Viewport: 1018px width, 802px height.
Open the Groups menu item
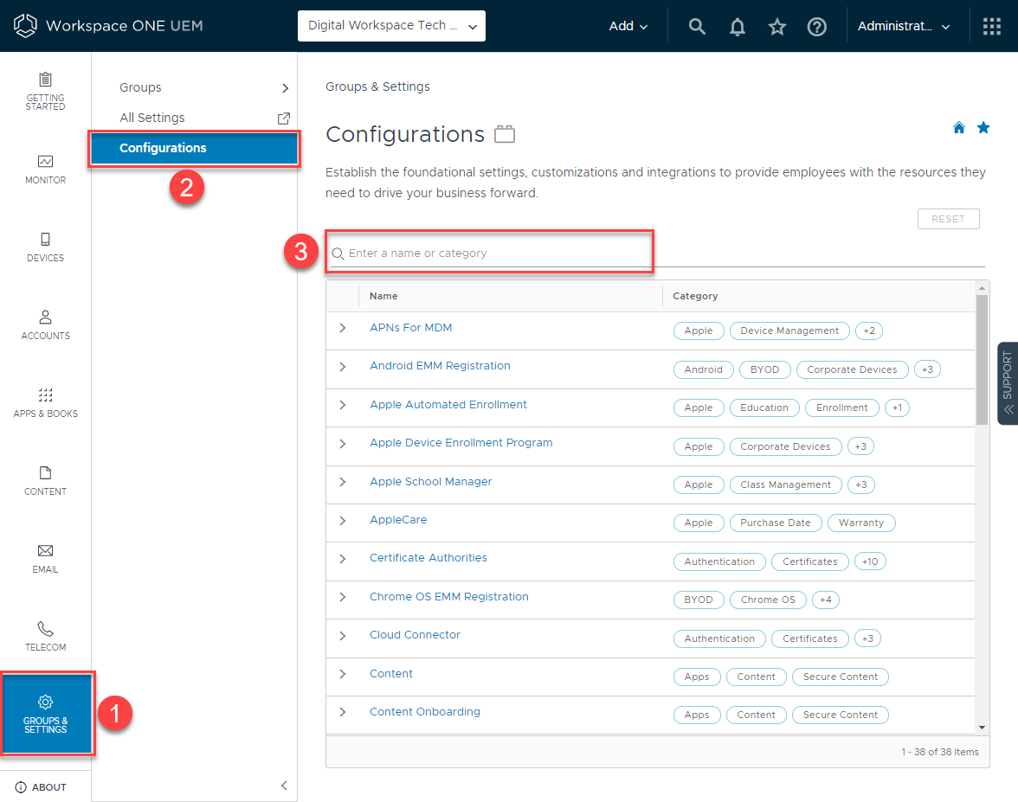pyautogui.click(x=139, y=87)
